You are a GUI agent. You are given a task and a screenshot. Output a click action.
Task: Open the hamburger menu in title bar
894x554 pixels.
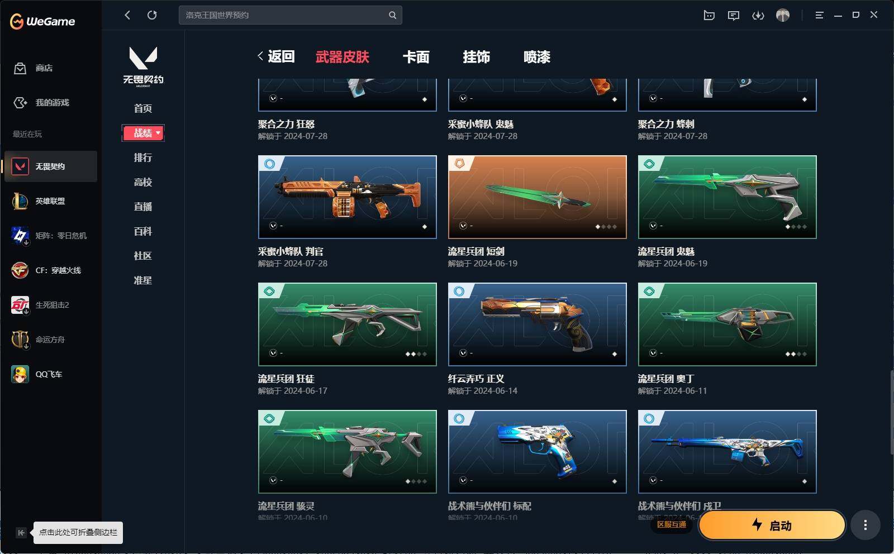[819, 15]
